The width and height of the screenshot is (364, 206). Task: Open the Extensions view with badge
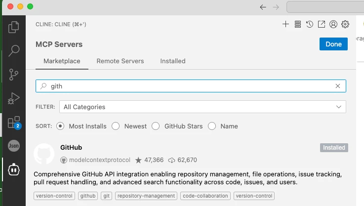click(x=14, y=122)
